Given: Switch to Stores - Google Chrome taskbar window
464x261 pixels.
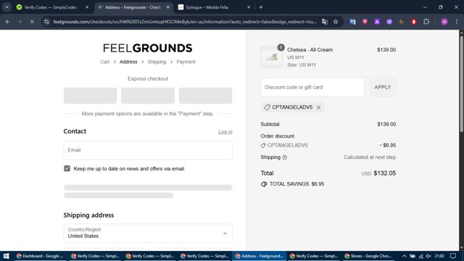Looking at the screenshot, I should (x=369, y=256).
